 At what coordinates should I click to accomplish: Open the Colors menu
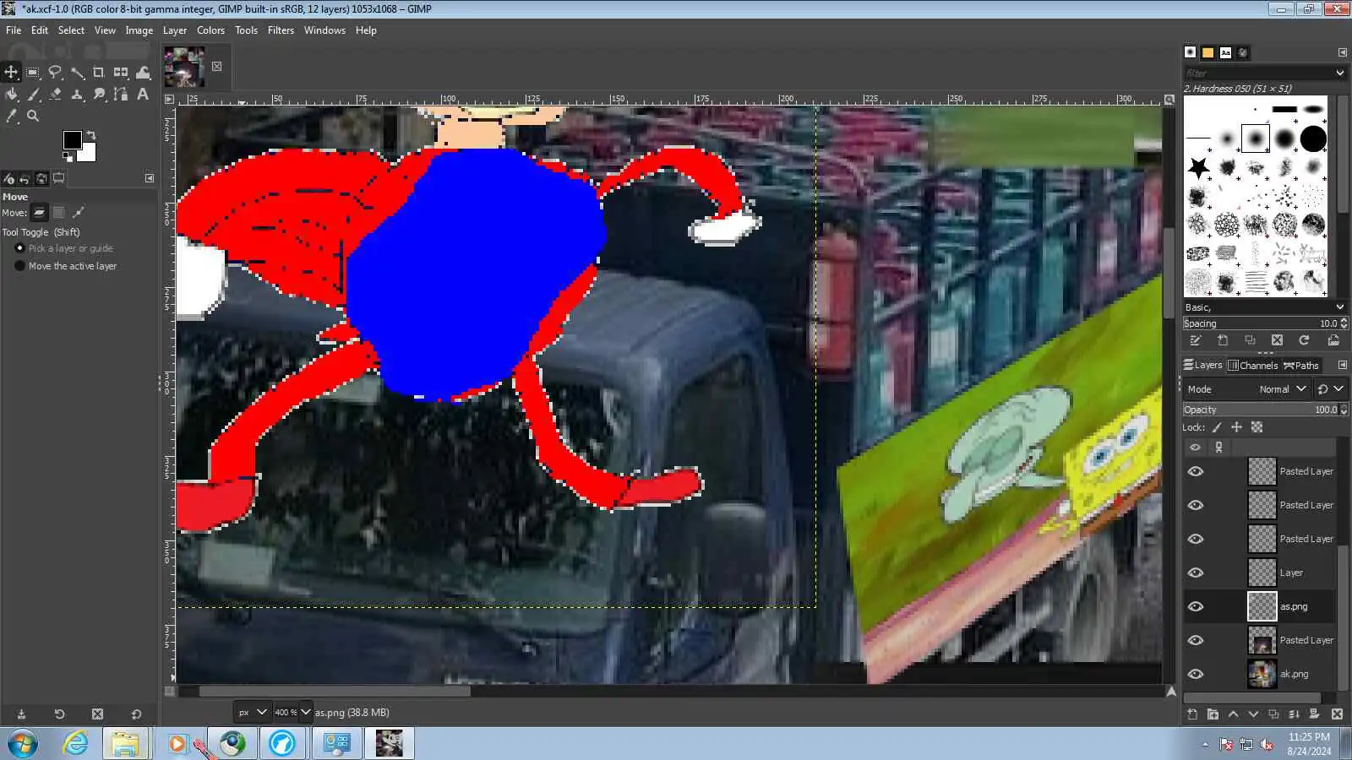[x=210, y=30]
